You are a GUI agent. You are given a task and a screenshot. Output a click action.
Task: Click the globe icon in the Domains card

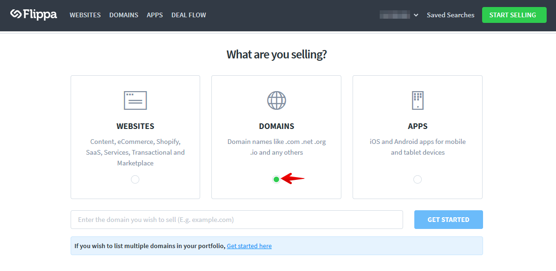276,100
